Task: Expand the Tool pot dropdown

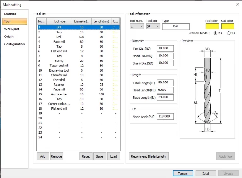Action: [x=153, y=27]
